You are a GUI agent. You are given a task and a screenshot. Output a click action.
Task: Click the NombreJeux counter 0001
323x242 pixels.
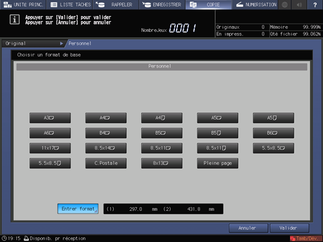pyautogui.click(x=183, y=28)
